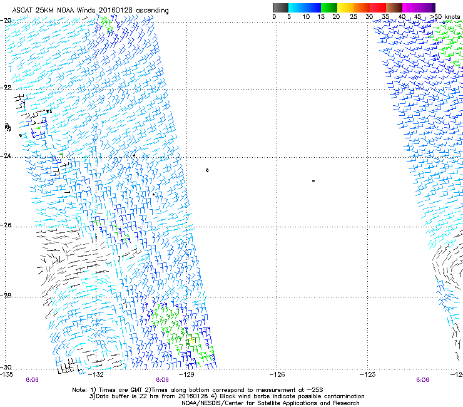463x407 pixels.
Task: Click the -28 latitude axis label
Action: point(6,296)
